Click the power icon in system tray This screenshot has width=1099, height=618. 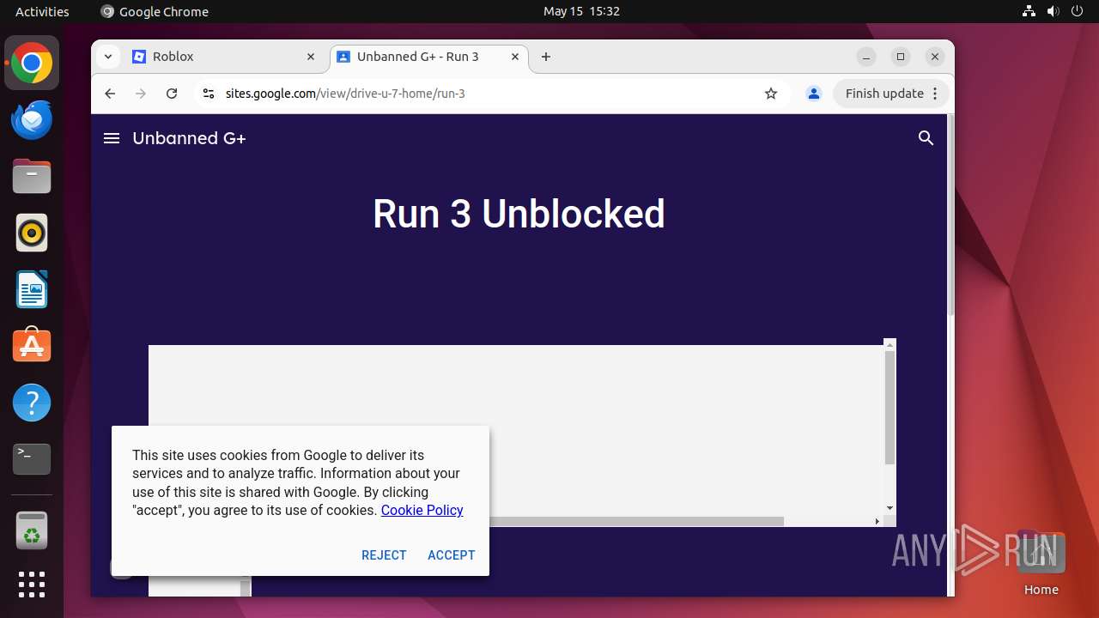point(1077,11)
